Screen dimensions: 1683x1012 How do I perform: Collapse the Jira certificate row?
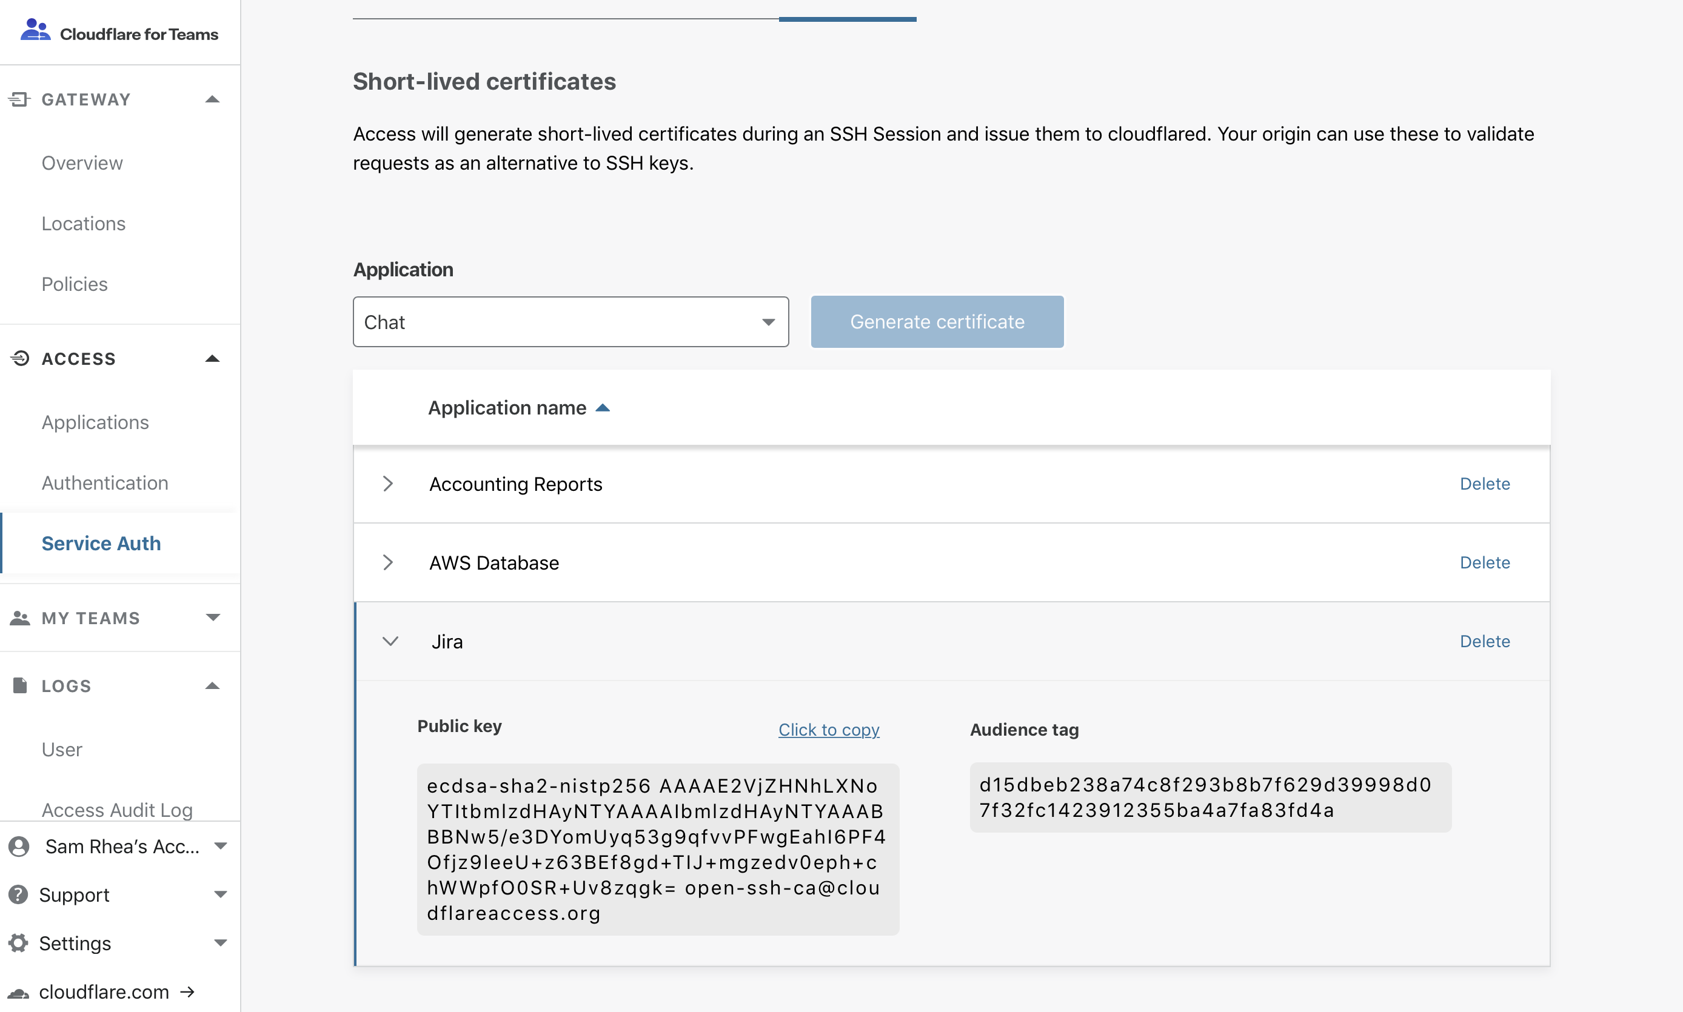click(391, 641)
